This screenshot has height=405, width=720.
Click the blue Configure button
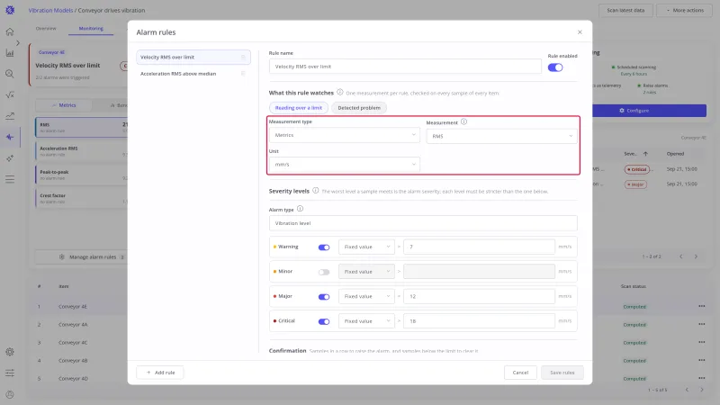pos(649,111)
